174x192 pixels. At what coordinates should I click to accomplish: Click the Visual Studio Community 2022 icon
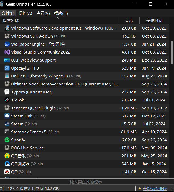[7, 52]
